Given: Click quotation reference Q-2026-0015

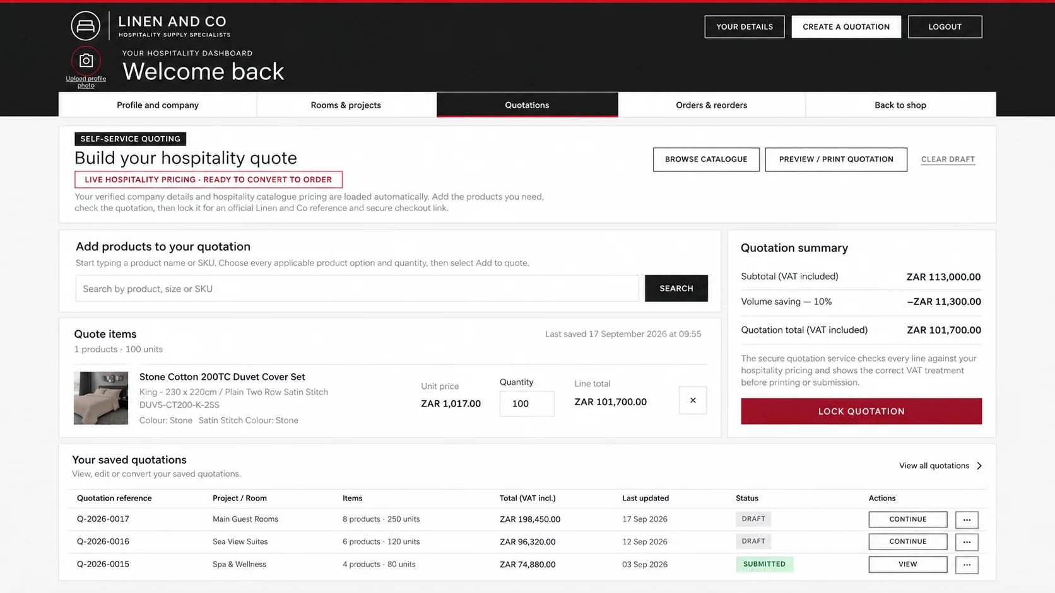Looking at the screenshot, I should pos(103,564).
